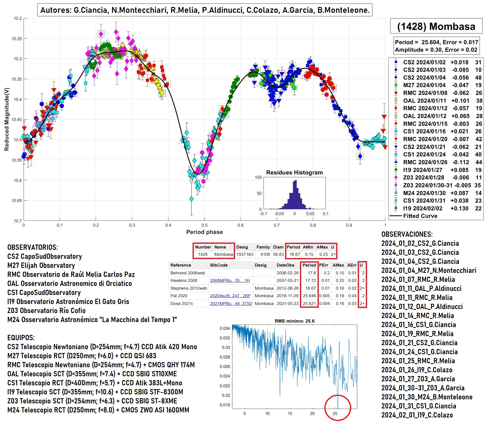Click the EQUIPOS: heading
489x425 pixels.
(x=21, y=338)
